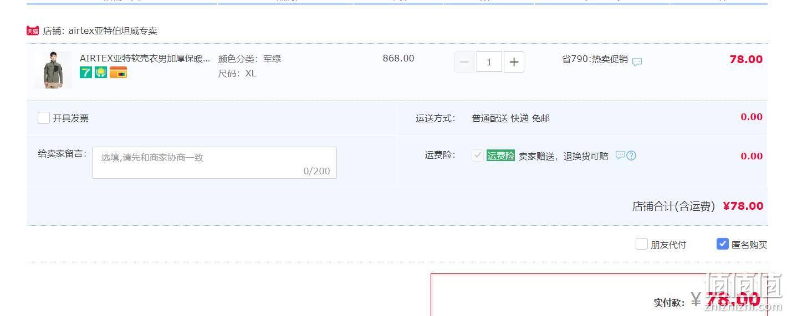Decrease the item quantity with minus button
This screenshot has width=787, height=316.
[x=464, y=62]
